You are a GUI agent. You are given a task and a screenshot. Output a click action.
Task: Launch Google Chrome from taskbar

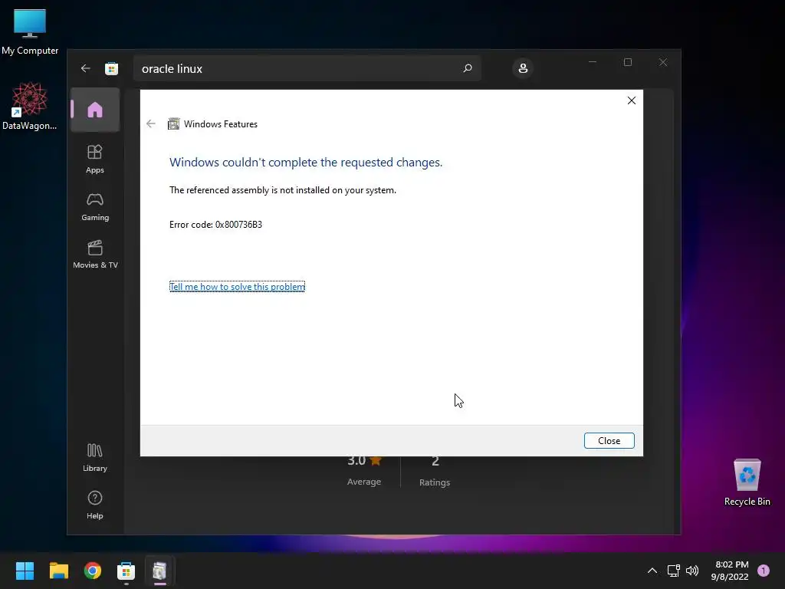pyautogui.click(x=92, y=571)
